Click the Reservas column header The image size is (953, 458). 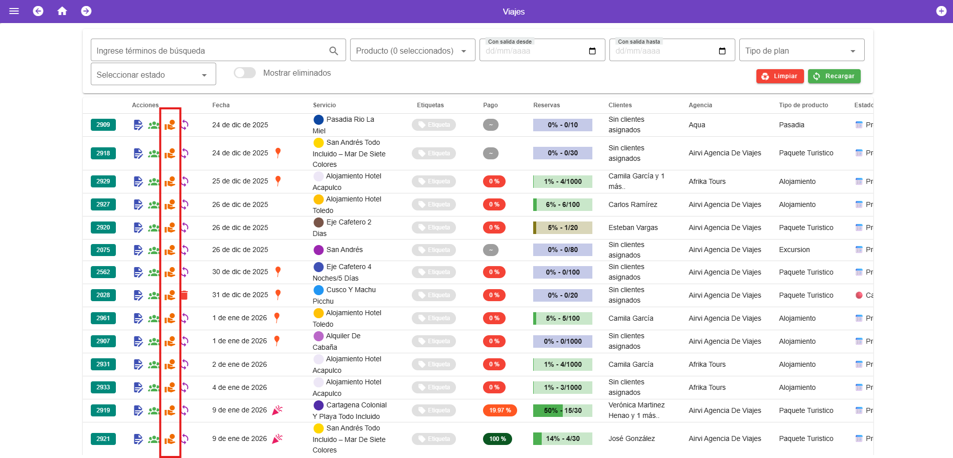pos(546,105)
